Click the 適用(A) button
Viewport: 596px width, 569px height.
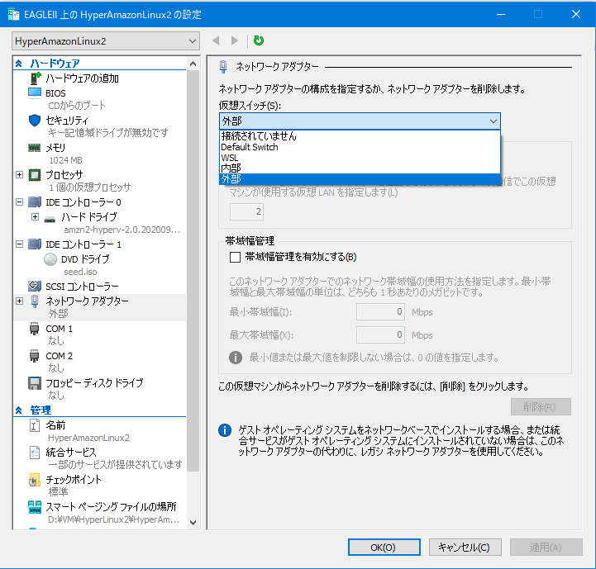(x=546, y=548)
